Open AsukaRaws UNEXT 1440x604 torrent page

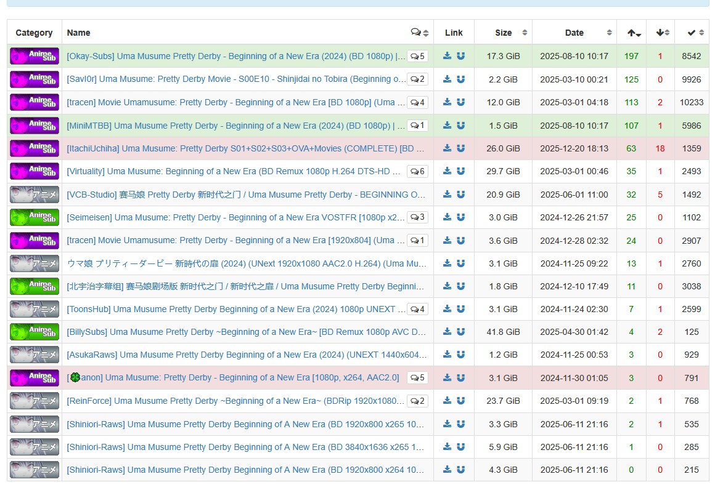pos(247,355)
